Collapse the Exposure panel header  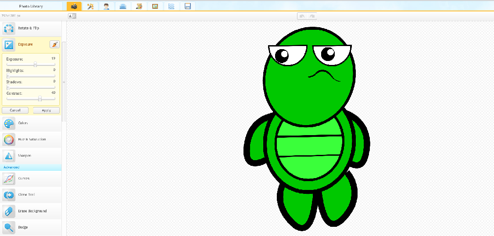coord(25,44)
